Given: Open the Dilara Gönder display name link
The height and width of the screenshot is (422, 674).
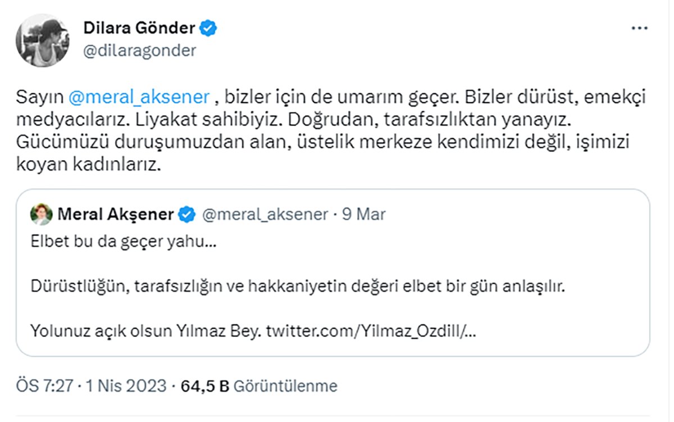Looking at the screenshot, I should tap(139, 28).
